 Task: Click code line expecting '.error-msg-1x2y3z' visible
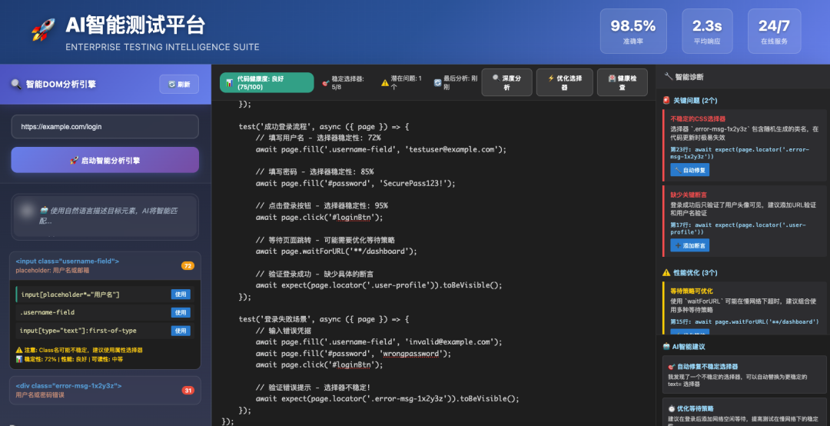point(387,398)
